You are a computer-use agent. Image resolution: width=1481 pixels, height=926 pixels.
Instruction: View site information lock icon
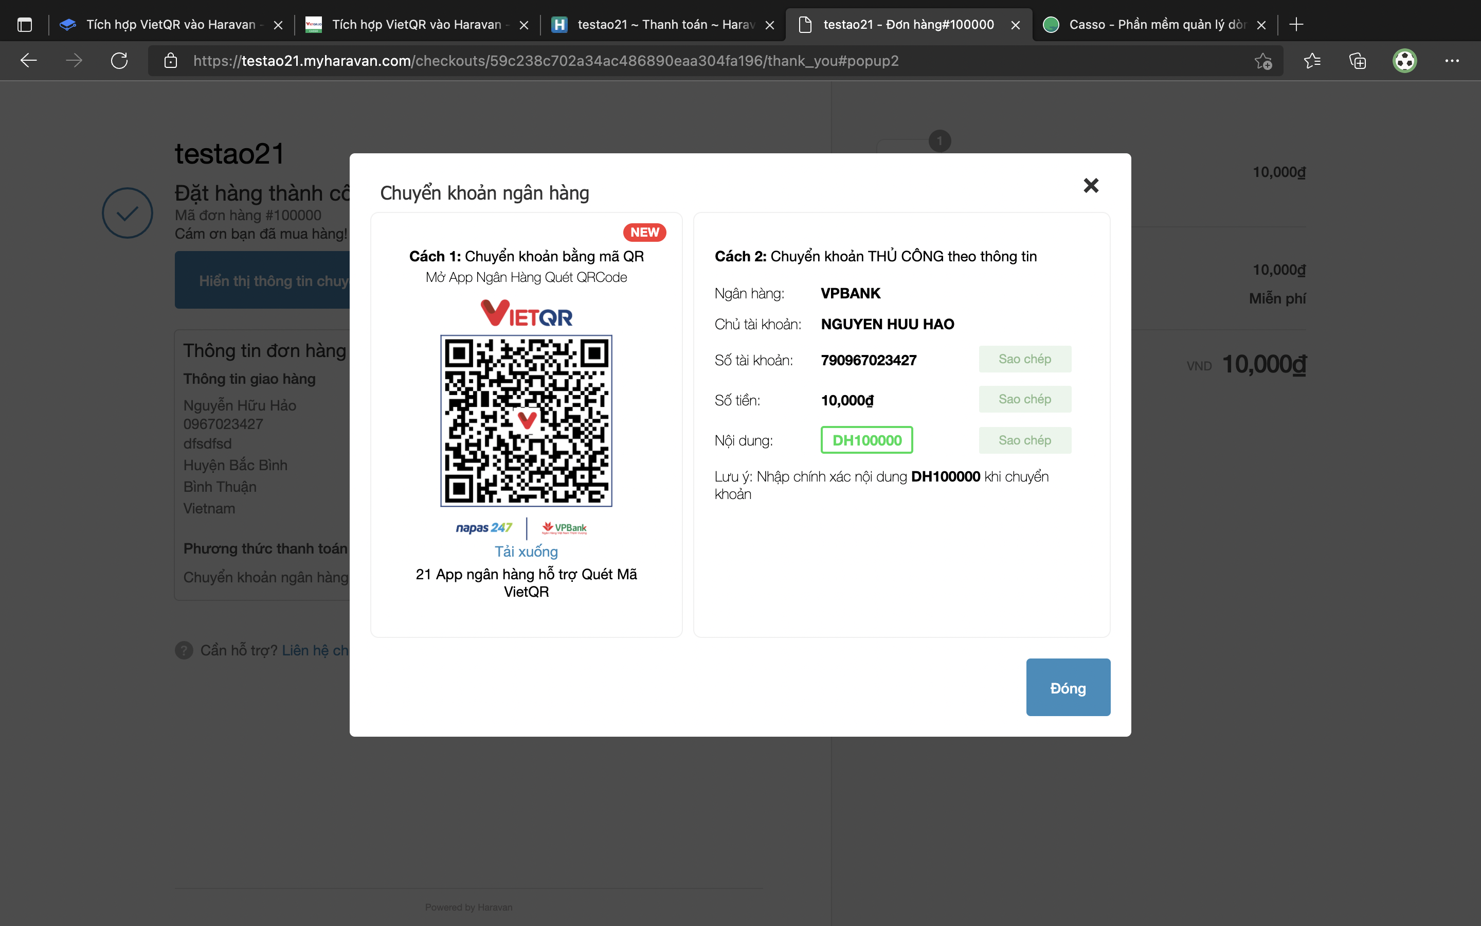171,61
